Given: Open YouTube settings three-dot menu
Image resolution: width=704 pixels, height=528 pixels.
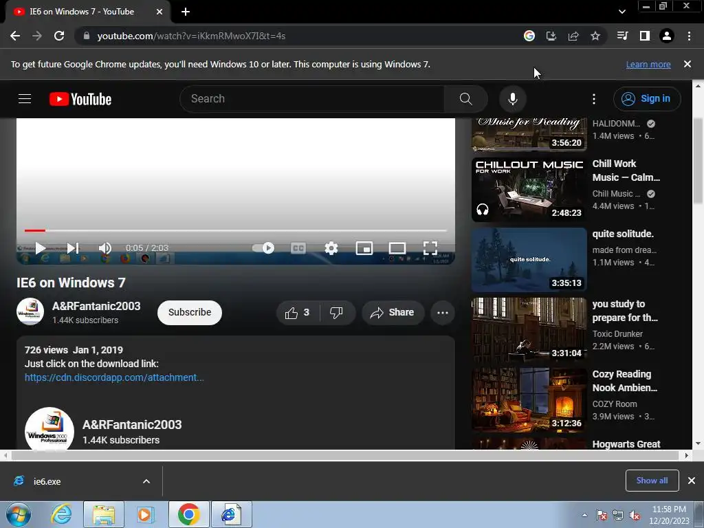Looking at the screenshot, I should 594,99.
